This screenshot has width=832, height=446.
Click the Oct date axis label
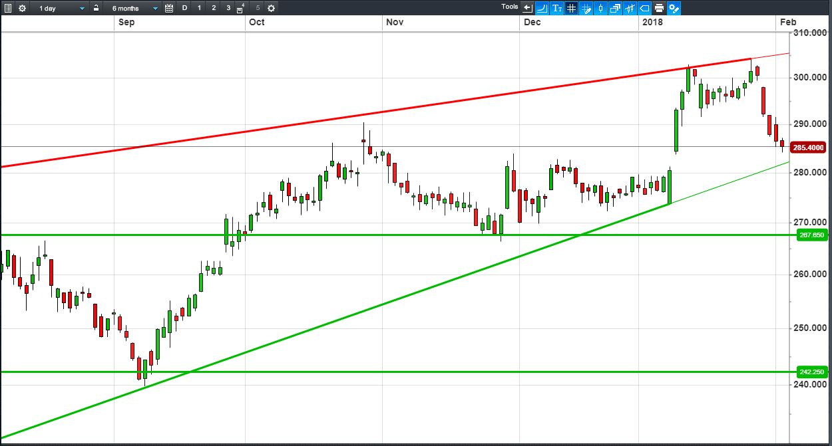tap(256, 22)
